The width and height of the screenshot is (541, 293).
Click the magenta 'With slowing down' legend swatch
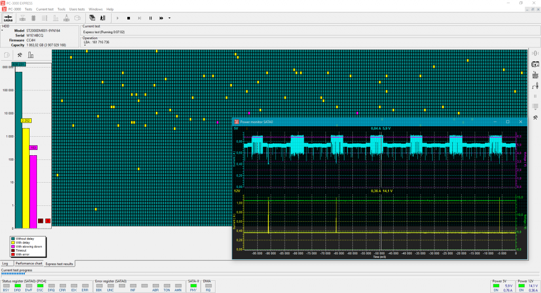point(13,247)
